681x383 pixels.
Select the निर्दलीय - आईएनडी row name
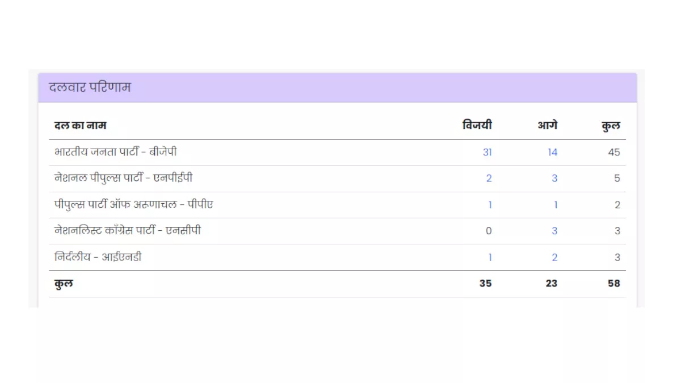[x=98, y=258]
